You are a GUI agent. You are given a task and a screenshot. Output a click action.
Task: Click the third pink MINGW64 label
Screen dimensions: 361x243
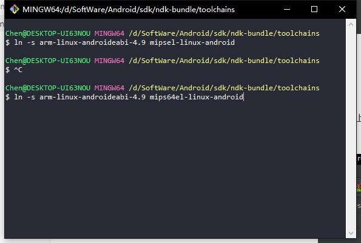[x=109, y=88]
